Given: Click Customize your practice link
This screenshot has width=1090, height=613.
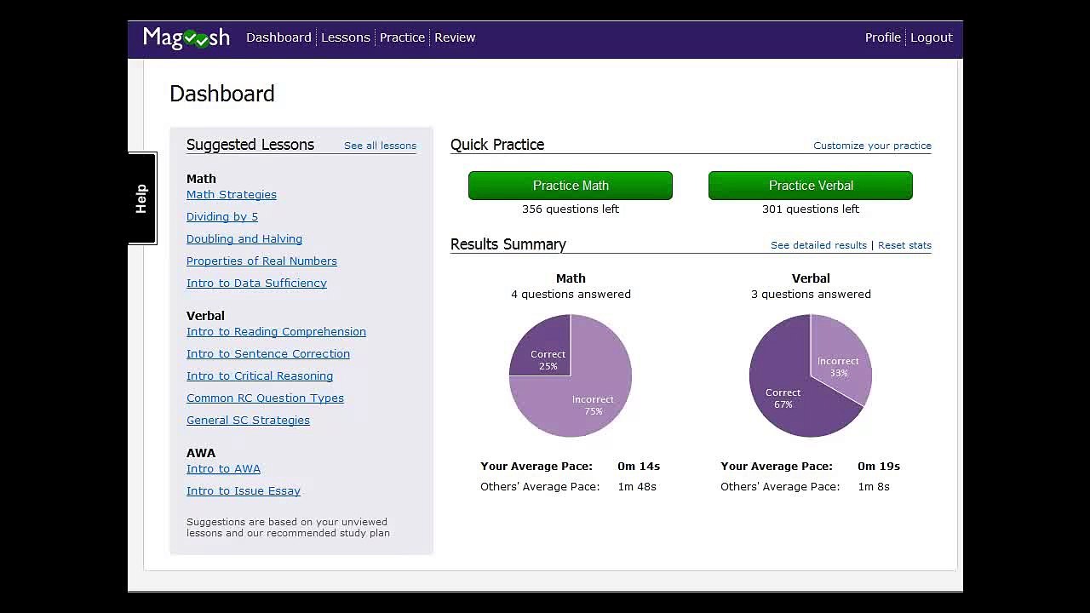Looking at the screenshot, I should [872, 146].
